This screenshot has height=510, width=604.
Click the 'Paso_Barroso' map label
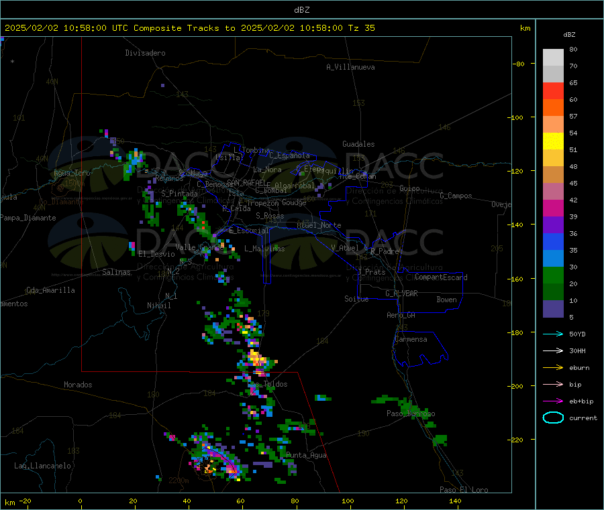[x=411, y=413]
